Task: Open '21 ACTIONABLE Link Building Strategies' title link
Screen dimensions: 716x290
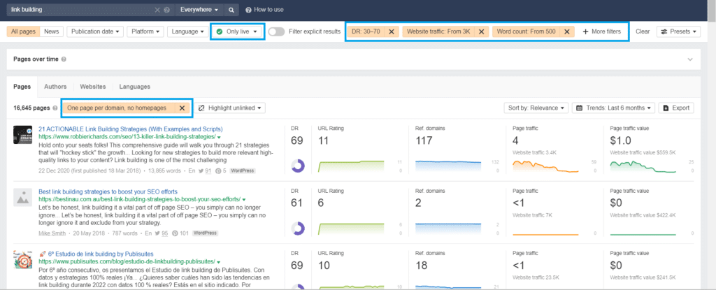Action: (131, 129)
